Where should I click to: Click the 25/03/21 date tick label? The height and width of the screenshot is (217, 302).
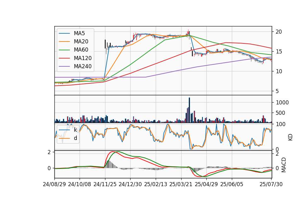[x=181, y=185]
